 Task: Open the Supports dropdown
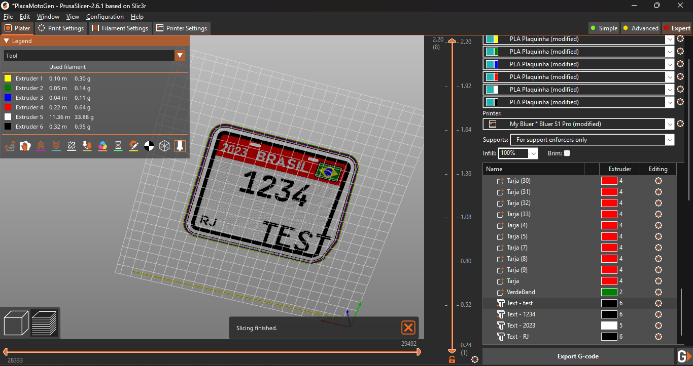pos(670,140)
